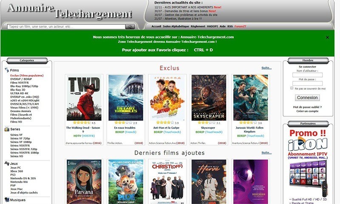Image resolution: width=340 pixels, height=204 pixels.
Task: Select 'ULTRA HD 4K' category
Action: point(19,93)
